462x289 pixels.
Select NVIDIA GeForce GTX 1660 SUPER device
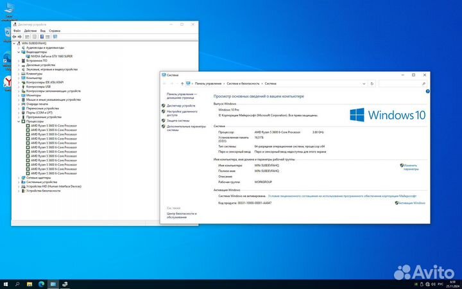point(51,57)
